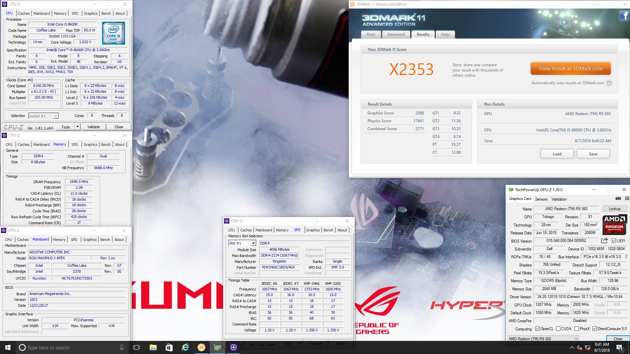Toggle the DirectCompute 5.0 checkbox
The height and width of the screenshot is (354, 630).
(x=595, y=329)
